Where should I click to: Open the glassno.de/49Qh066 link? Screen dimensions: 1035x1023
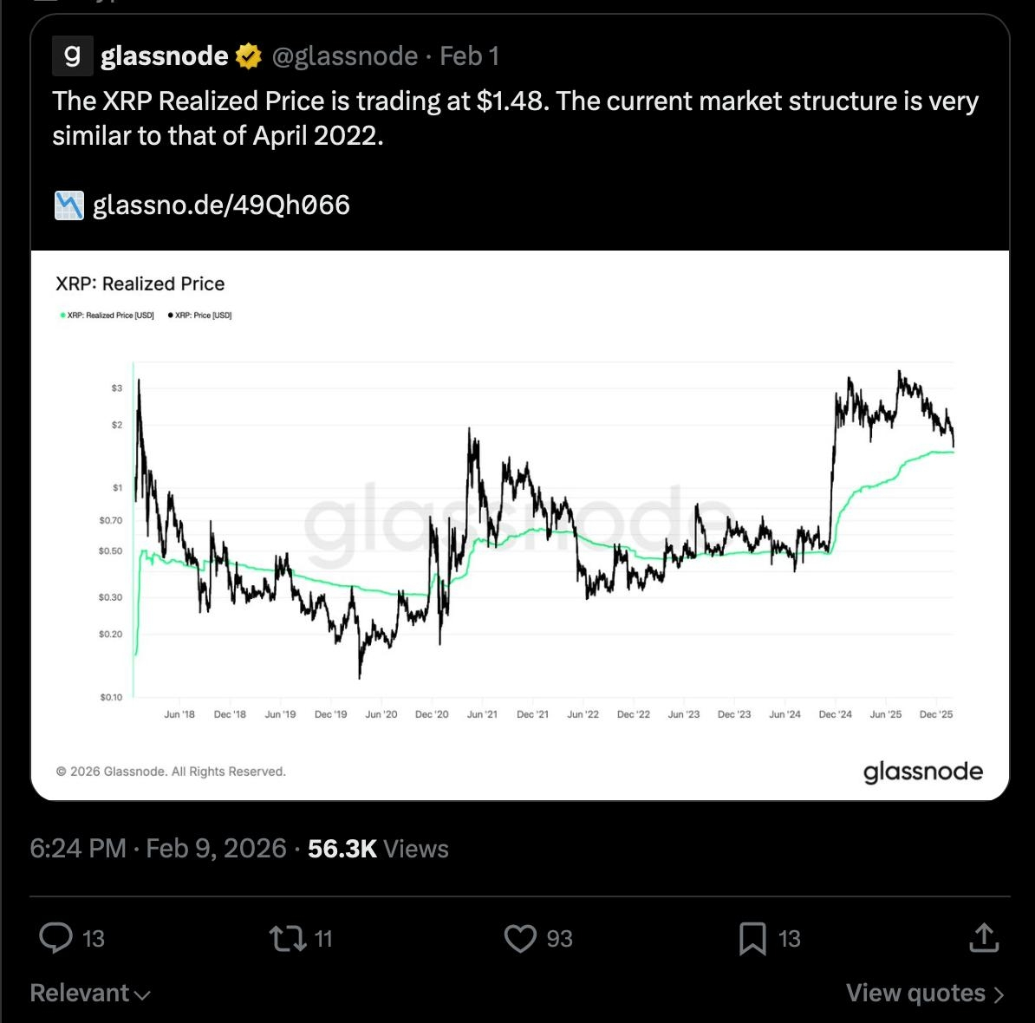(221, 205)
